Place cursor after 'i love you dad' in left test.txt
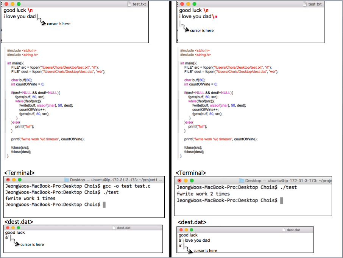This screenshot has height=258, width=343. (37, 17)
